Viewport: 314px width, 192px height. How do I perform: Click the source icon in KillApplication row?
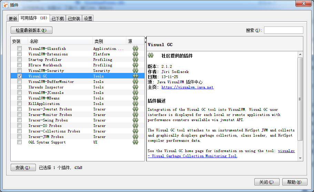[135, 104]
